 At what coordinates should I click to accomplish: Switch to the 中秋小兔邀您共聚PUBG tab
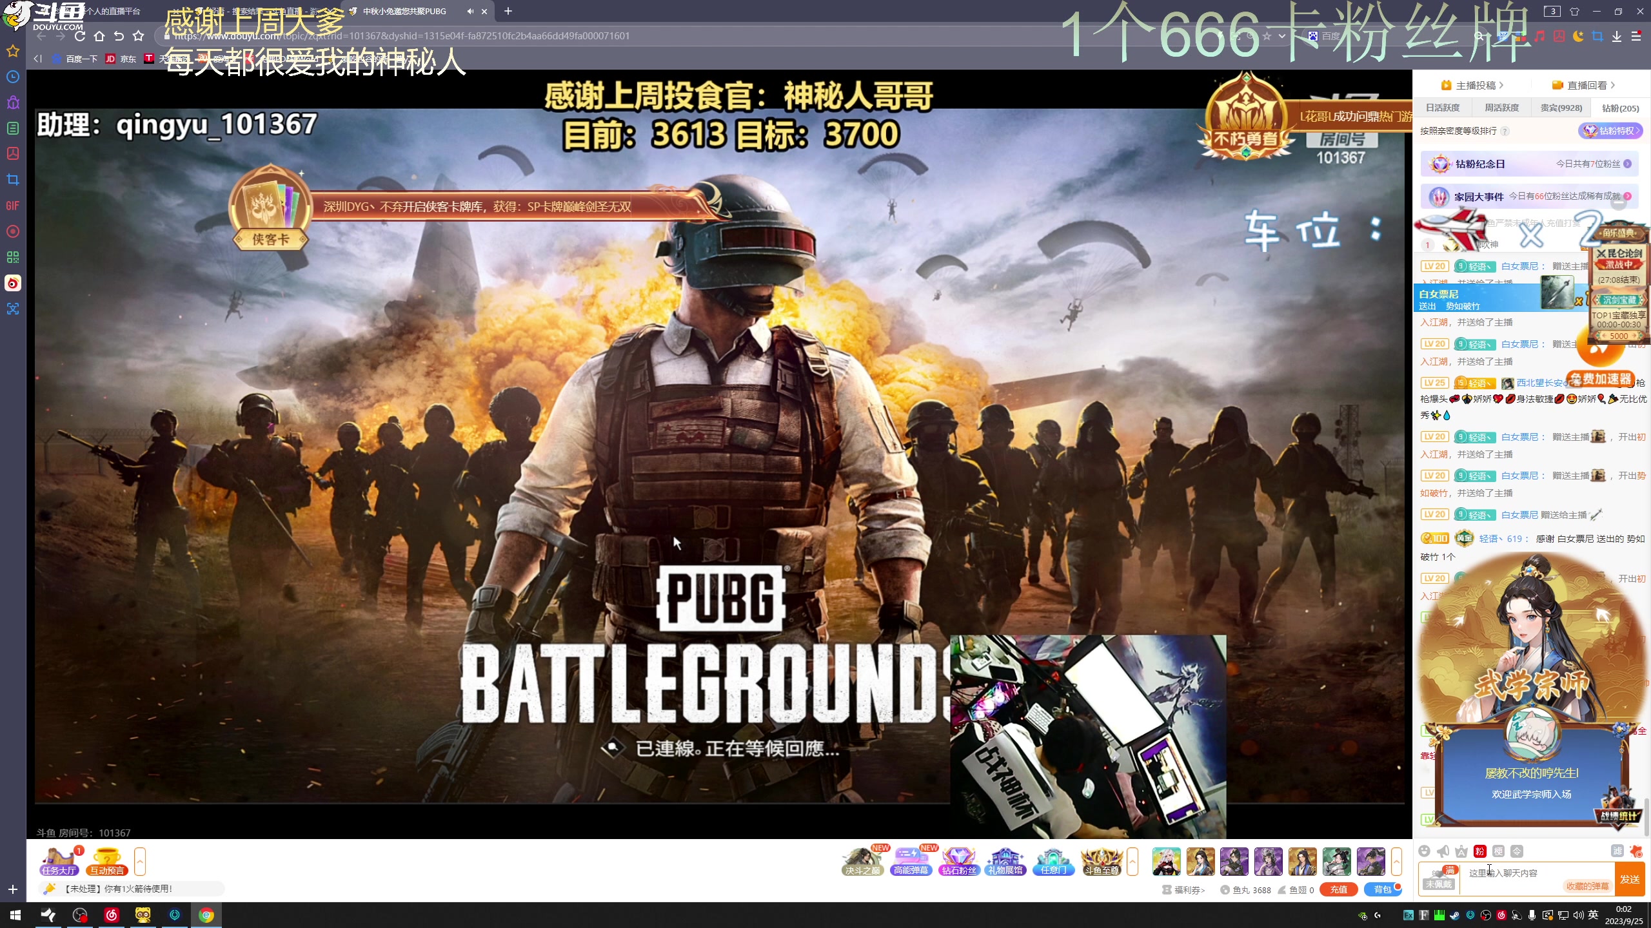(418, 11)
